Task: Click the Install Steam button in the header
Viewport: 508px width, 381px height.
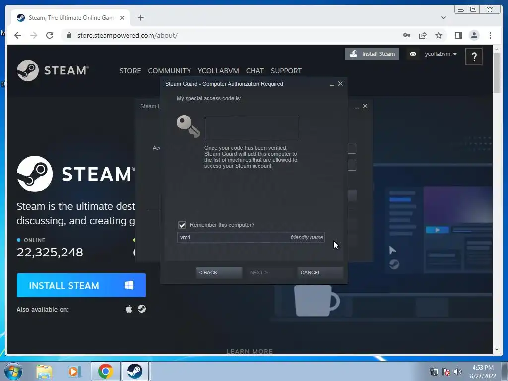Action: (x=372, y=54)
